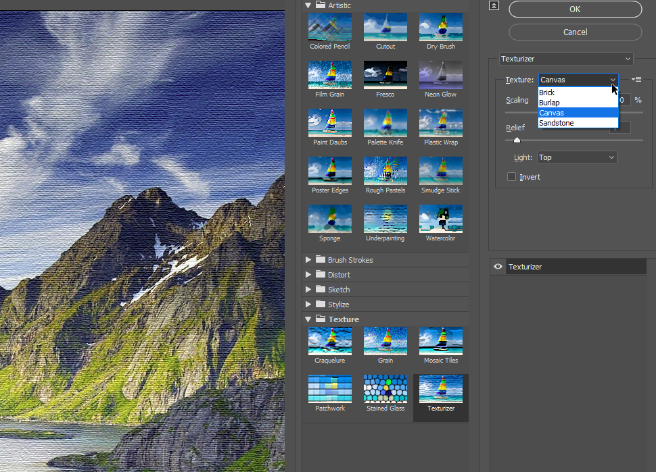Select the Plastic Wrap filter
Screen dimensions: 656x472
tap(440, 123)
